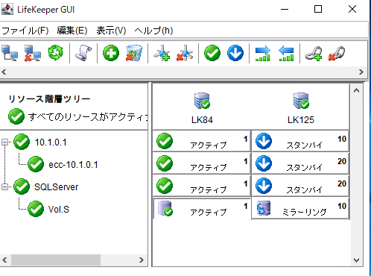This screenshot has width=371, height=276.
Task: Click the Create resource hierarchy plus icon
Action: coord(111,53)
